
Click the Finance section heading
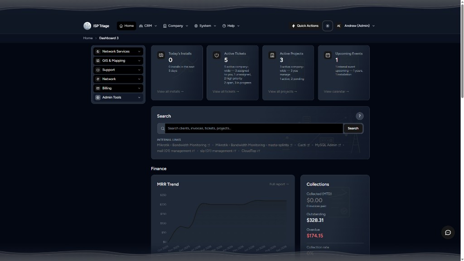tap(159, 169)
